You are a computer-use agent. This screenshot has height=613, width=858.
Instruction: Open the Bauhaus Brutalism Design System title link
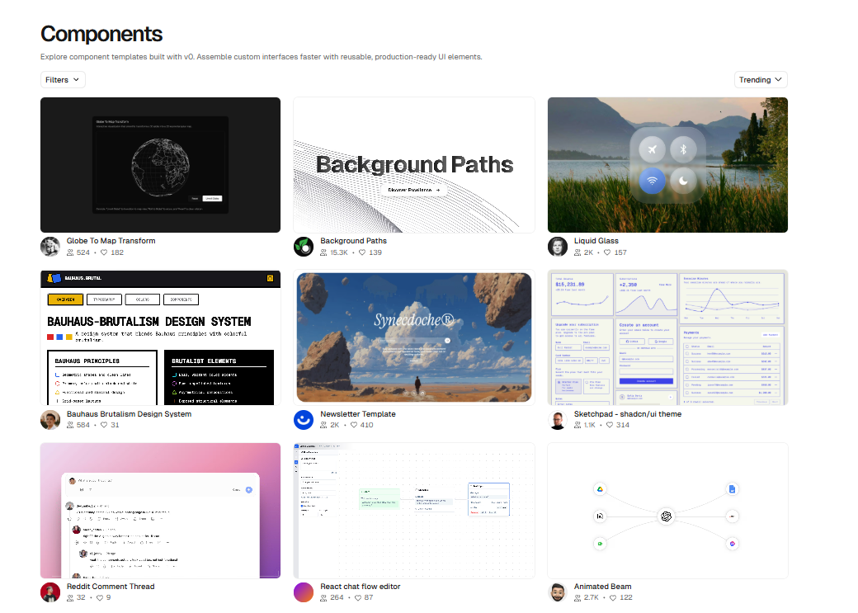pos(129,414)
